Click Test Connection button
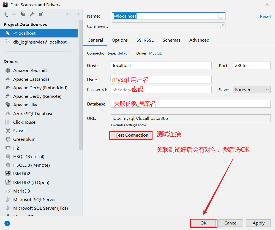This screenshot has height=230, width=275. click(132, 135)
